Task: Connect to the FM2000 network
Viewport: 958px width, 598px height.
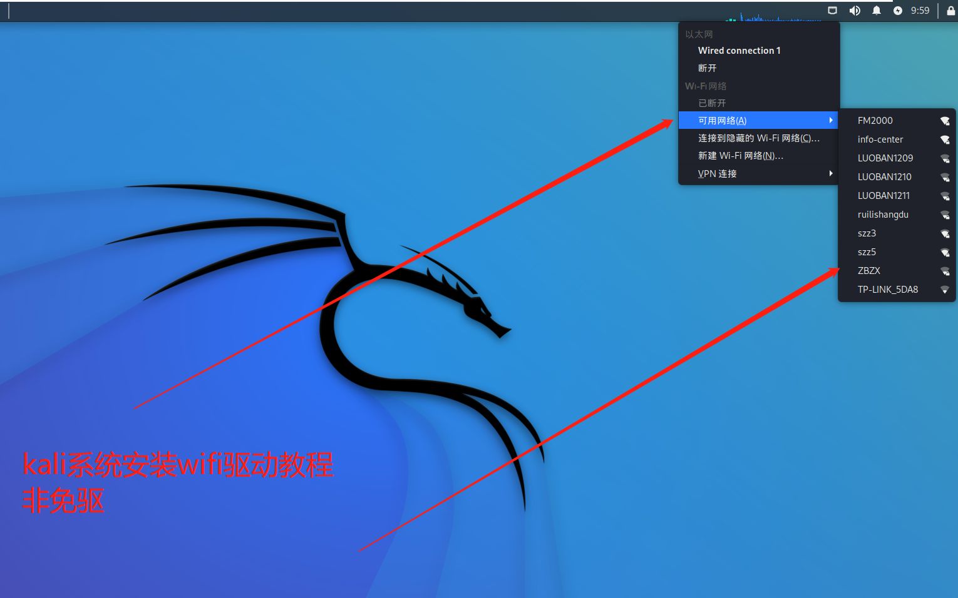Action: (897, 121)
